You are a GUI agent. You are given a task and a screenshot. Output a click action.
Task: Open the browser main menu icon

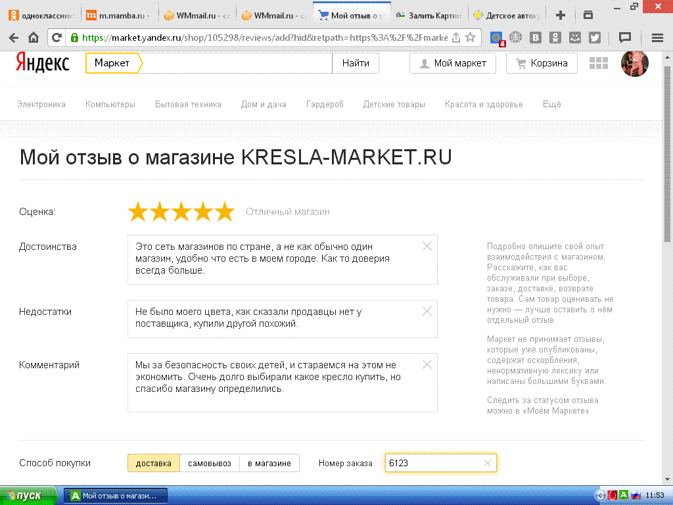coord(657,37)
